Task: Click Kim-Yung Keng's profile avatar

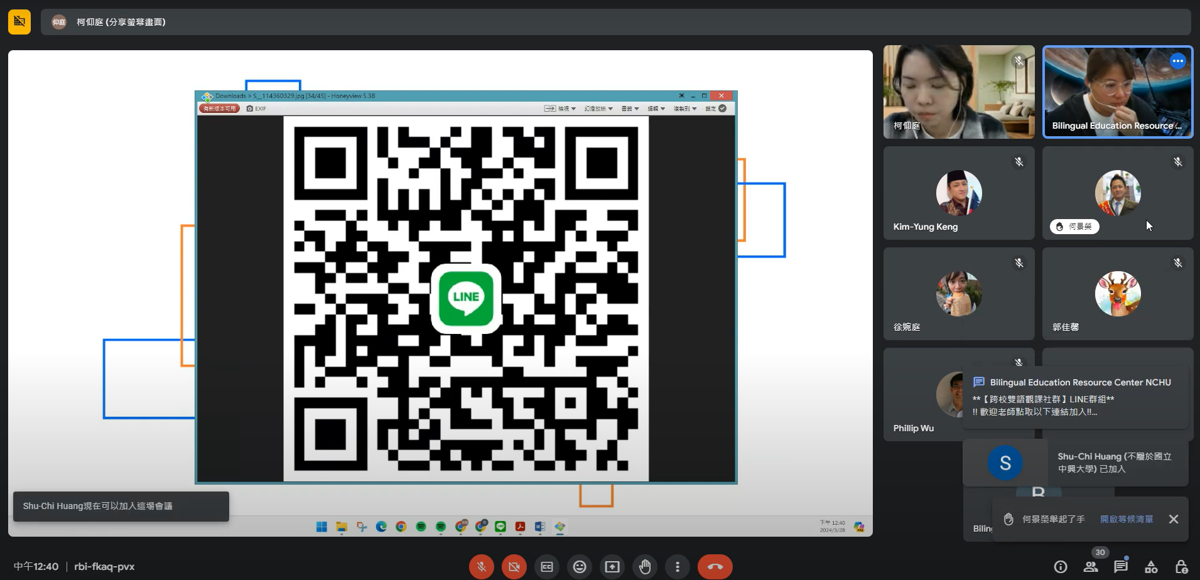Action: point(959,193)
